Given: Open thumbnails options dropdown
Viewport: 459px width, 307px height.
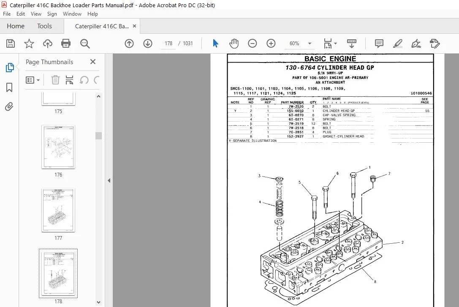Looking at the screenshot, I should pos(33,80).
